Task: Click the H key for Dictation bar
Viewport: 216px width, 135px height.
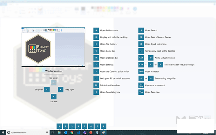Action: coord(96,58)
